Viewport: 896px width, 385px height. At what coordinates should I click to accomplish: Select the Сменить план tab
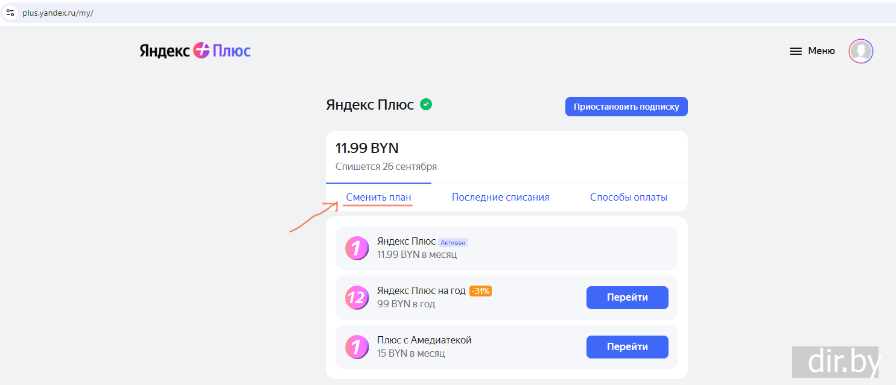[x=378, y=198]
